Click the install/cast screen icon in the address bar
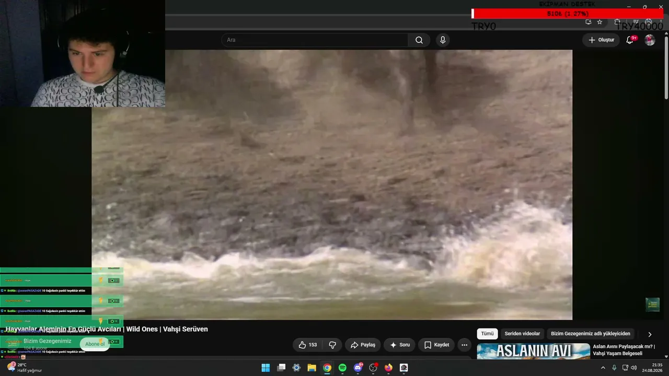This screenshot has height=376, width=669. tap(588, 22)
